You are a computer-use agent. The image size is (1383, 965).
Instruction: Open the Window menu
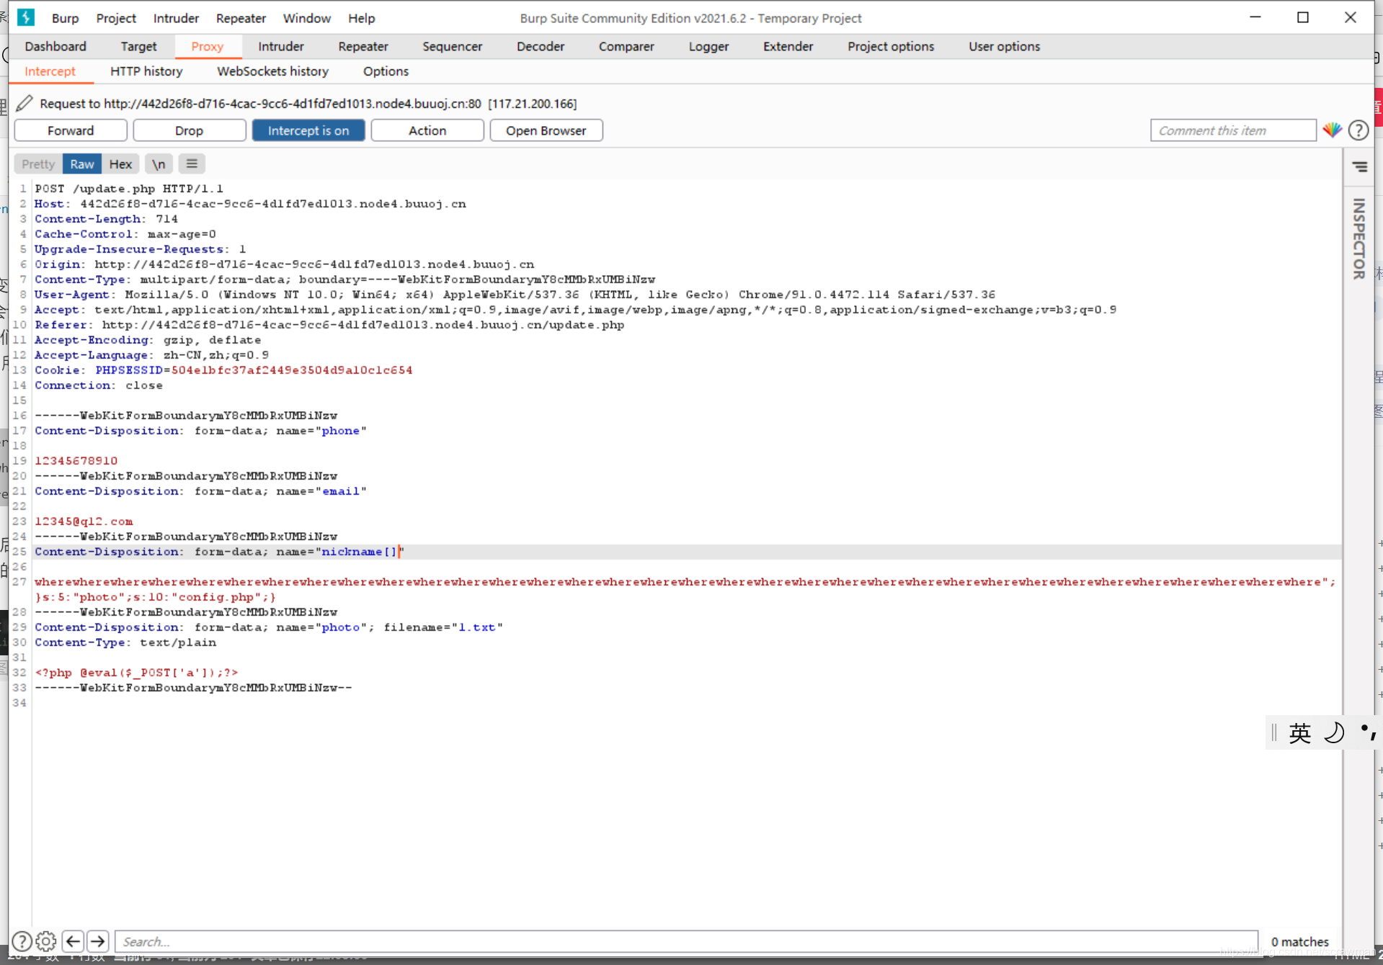pyautogui.click(x=307, y=18)
